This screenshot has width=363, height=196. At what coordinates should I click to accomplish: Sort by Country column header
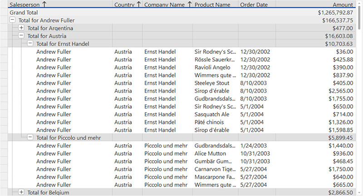(x=128, y=4)
